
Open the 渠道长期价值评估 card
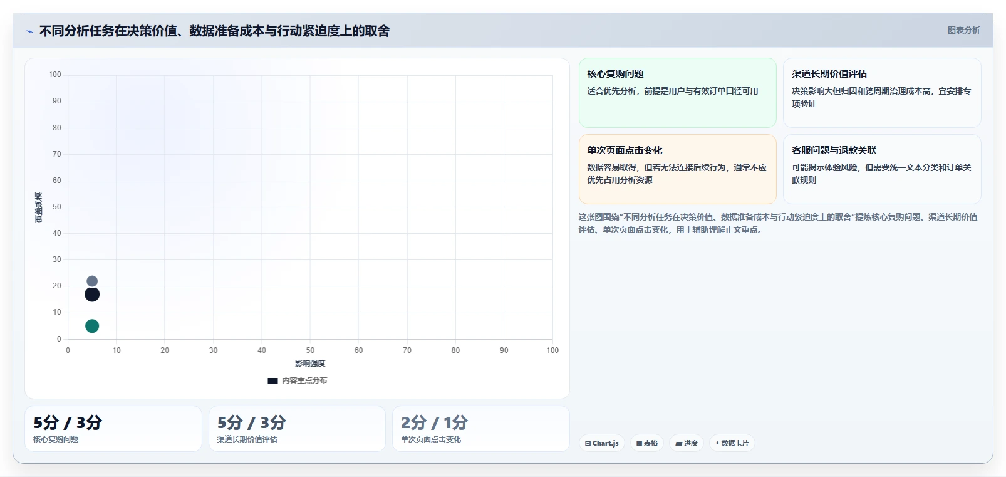(x=882, y=93)
